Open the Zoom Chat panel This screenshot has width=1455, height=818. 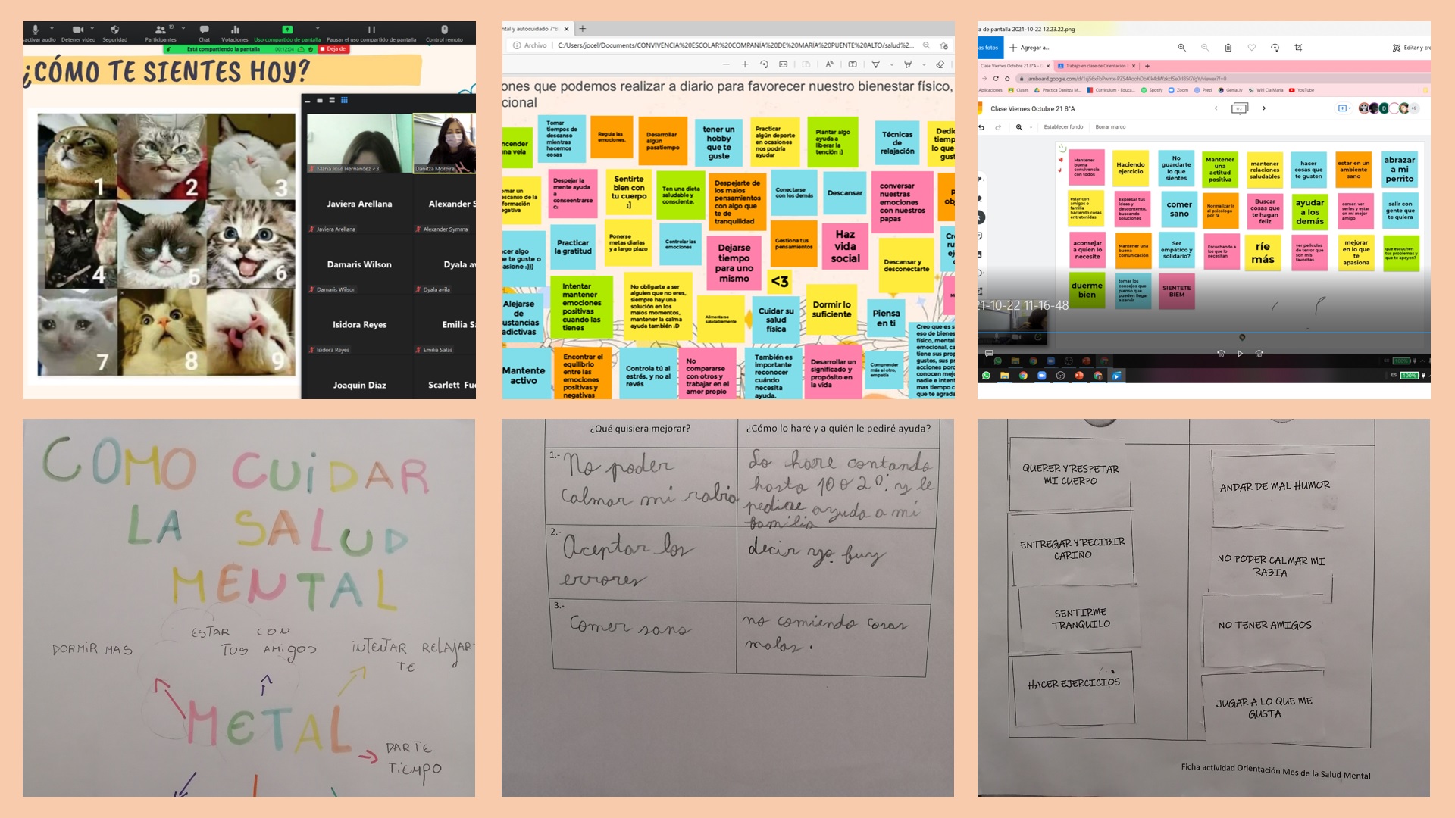[x=204, y=30]
